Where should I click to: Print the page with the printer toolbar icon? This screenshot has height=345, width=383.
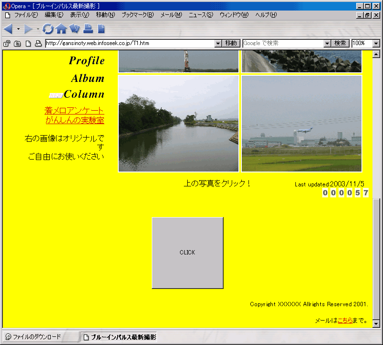88,29
